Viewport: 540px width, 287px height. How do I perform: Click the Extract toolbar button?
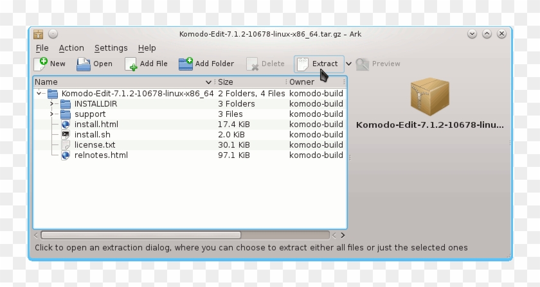[319, 64]
